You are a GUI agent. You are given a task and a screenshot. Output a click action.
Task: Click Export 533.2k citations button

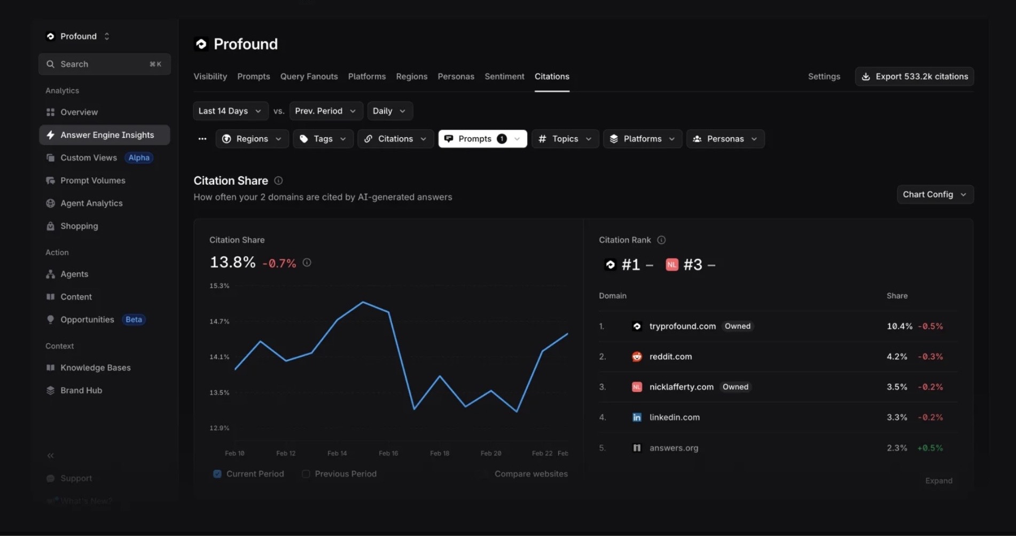915,76
